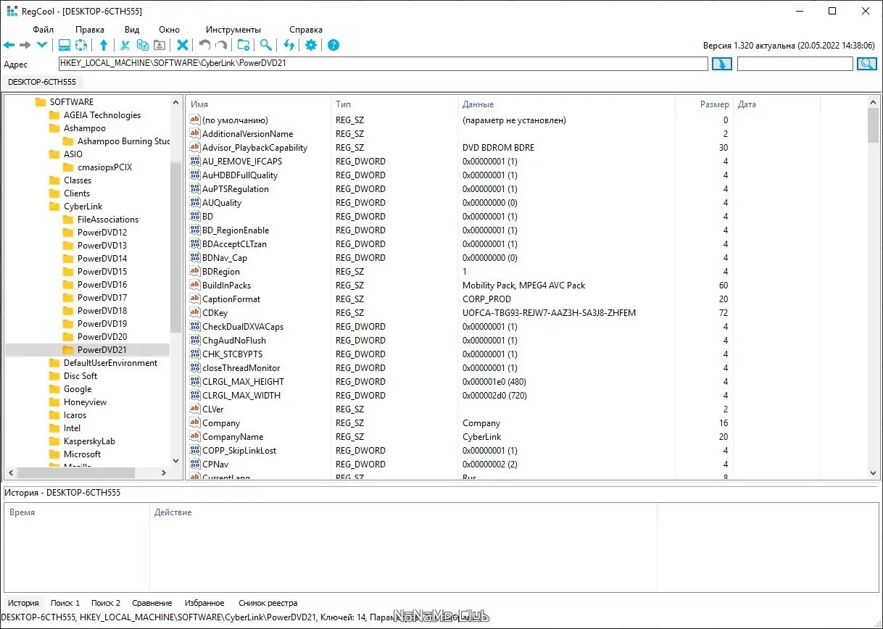The width and height of the screenshot is (883, 629).
Task: Open the navigation history dropdown arrow
Action: 42,45
